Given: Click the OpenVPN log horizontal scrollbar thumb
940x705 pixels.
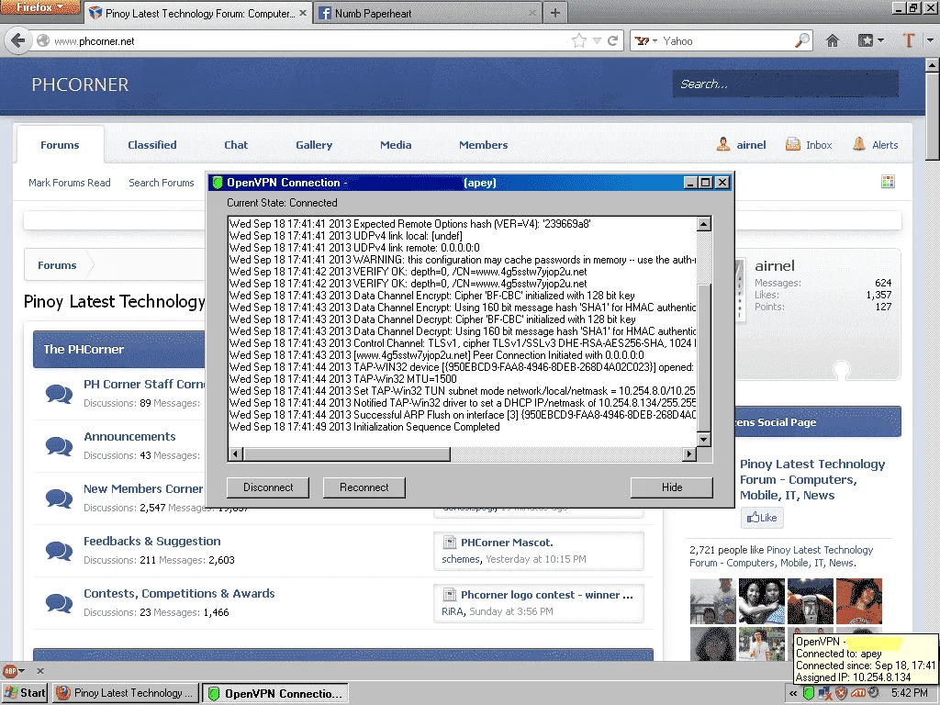Looking at the screenshot, I should tap(346, 453).
